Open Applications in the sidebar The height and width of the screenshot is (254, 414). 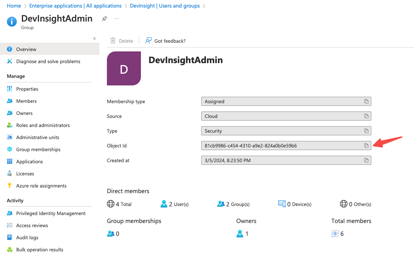tap(29, 161)
